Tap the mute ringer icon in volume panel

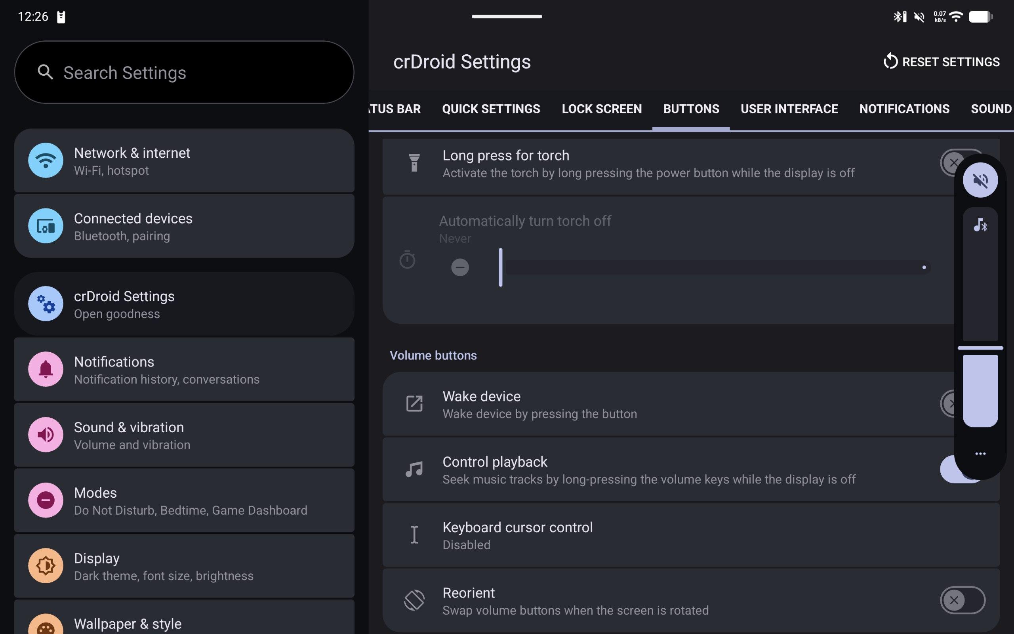click(980, 180)
